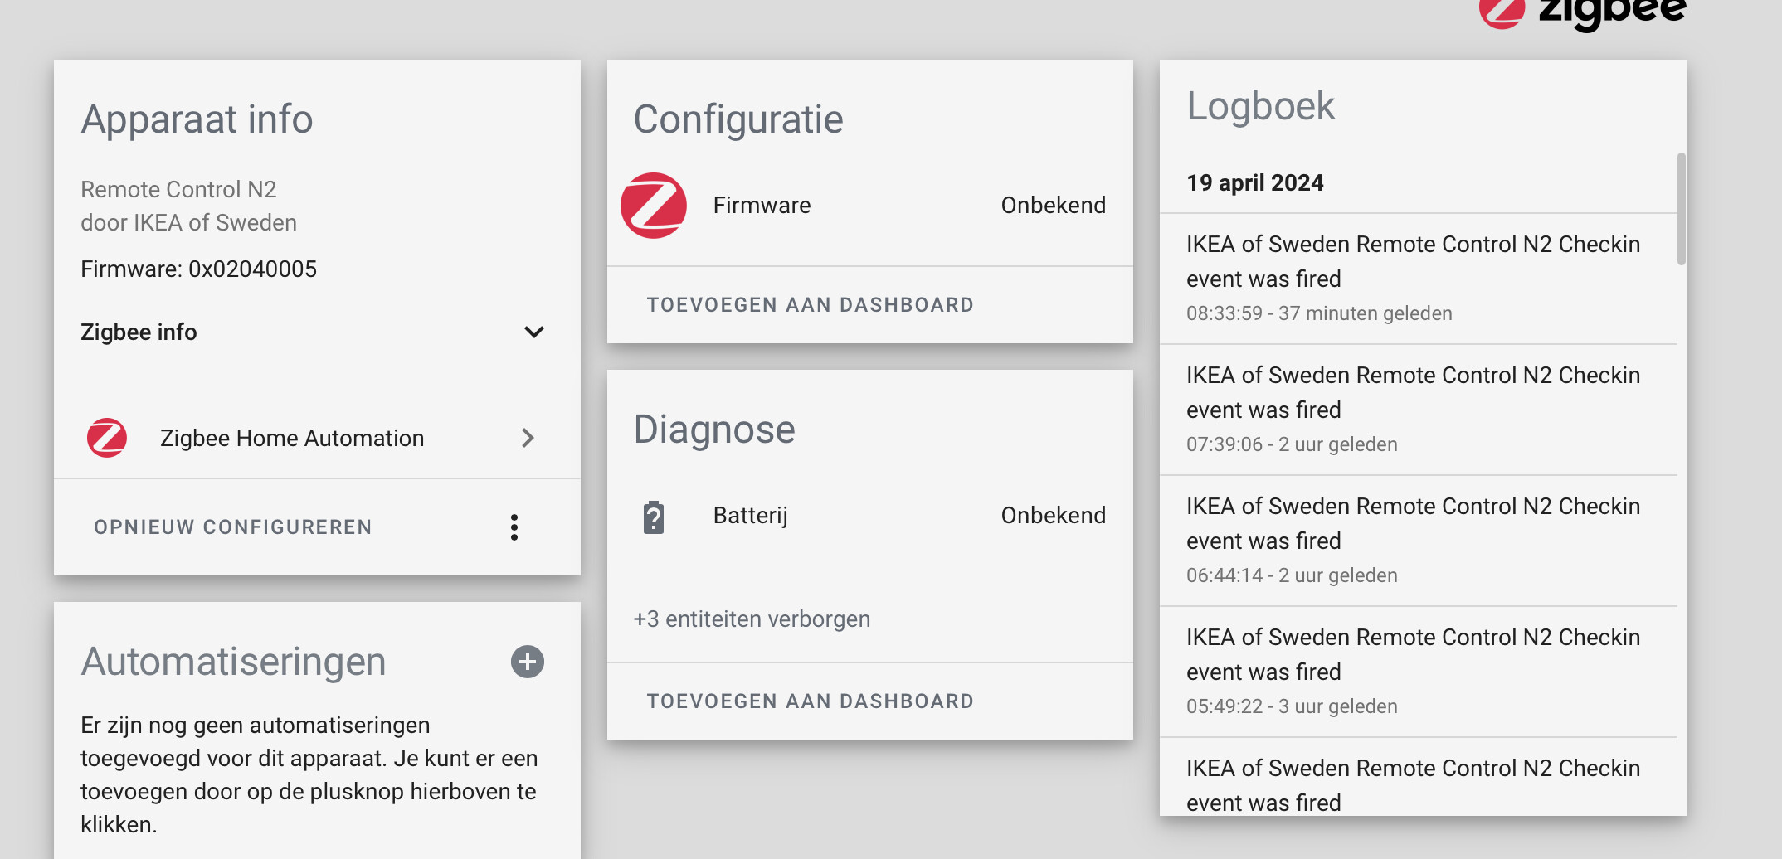The image size is (1782, 859).
Task: Click the plus icon to add an automation
Action: [x=528, y=662]
